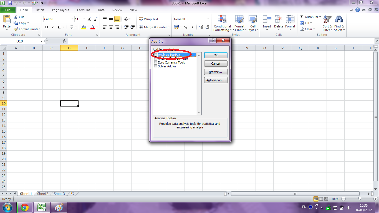Open Find & Select binoculars
Screen dimensions: 379x213
pos(339,24)
